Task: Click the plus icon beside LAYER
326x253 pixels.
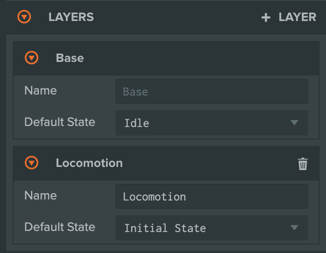Action: pos(266,17)
